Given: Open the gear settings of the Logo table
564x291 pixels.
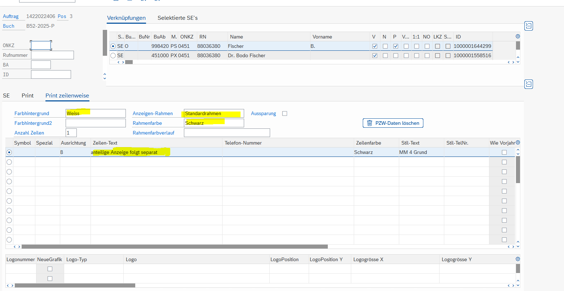Looking at the screenshot, I should click(518, 259).
